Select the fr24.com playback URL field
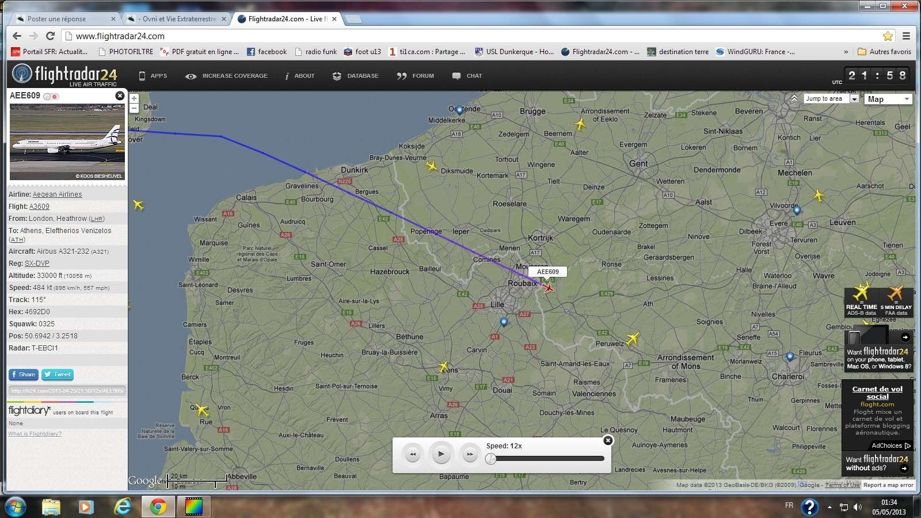Viewport: 921px width, 518px height. [x=67, y=391]
